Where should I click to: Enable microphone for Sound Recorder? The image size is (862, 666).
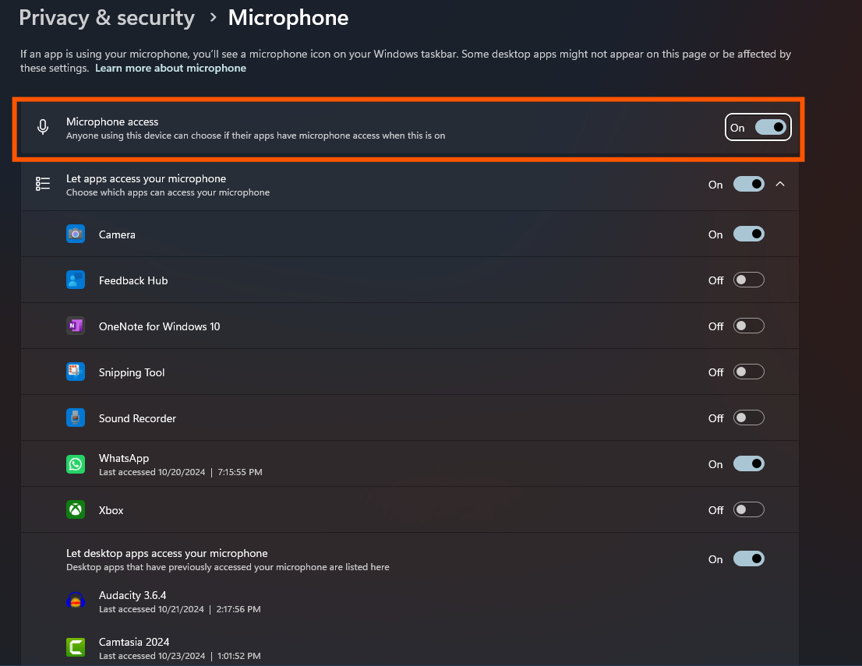point(748,418)
